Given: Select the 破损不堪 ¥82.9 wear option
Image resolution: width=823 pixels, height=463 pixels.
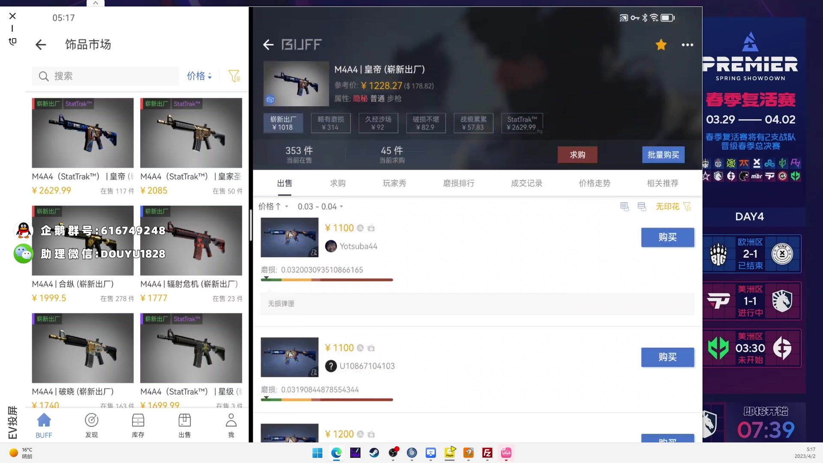Looking at the screenshot, I should [426, 123].
